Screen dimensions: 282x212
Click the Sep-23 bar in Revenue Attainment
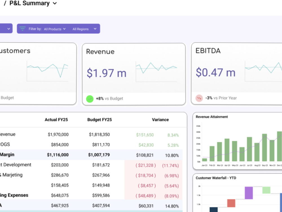click(265, 148)
